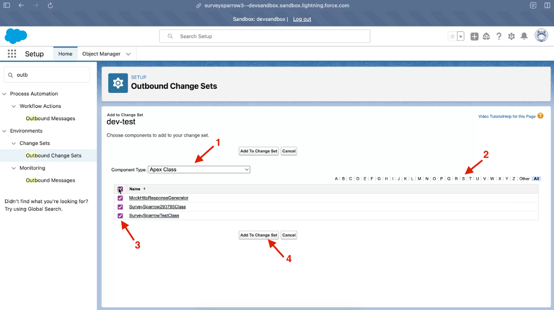Click bottom Add To Change Set button

point(259,235)
